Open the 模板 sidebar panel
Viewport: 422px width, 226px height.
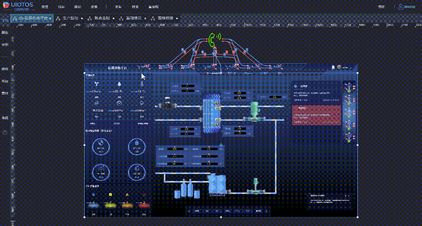[5, 32]
